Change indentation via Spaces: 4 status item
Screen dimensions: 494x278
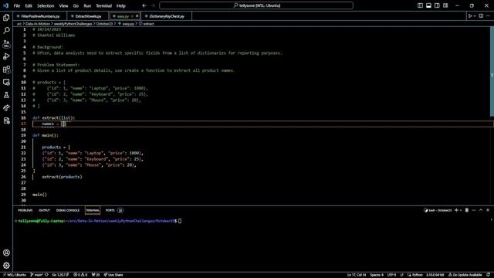point(377,275)
